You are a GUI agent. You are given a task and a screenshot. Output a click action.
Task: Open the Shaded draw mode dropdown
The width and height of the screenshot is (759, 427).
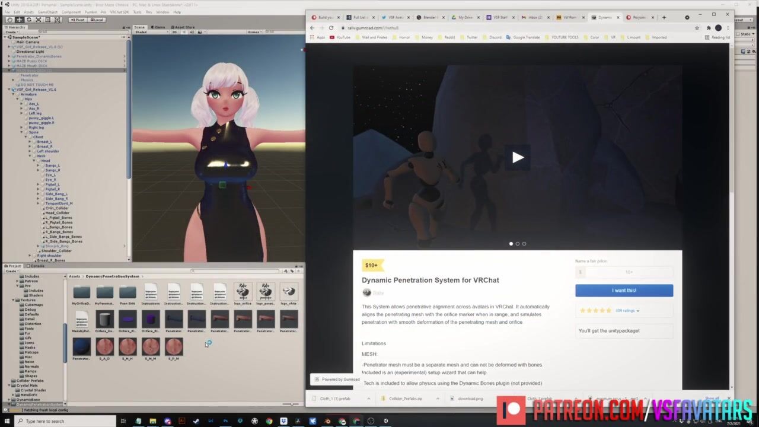(x=148, y=32)
